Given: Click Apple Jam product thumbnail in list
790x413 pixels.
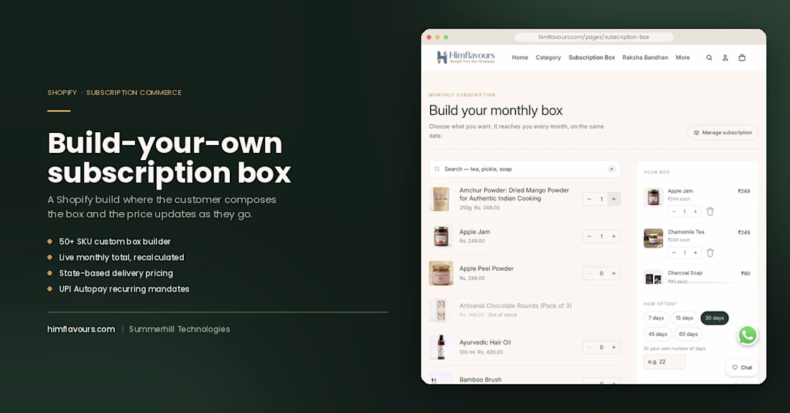Looking at the screenshot, I should 441,236.
